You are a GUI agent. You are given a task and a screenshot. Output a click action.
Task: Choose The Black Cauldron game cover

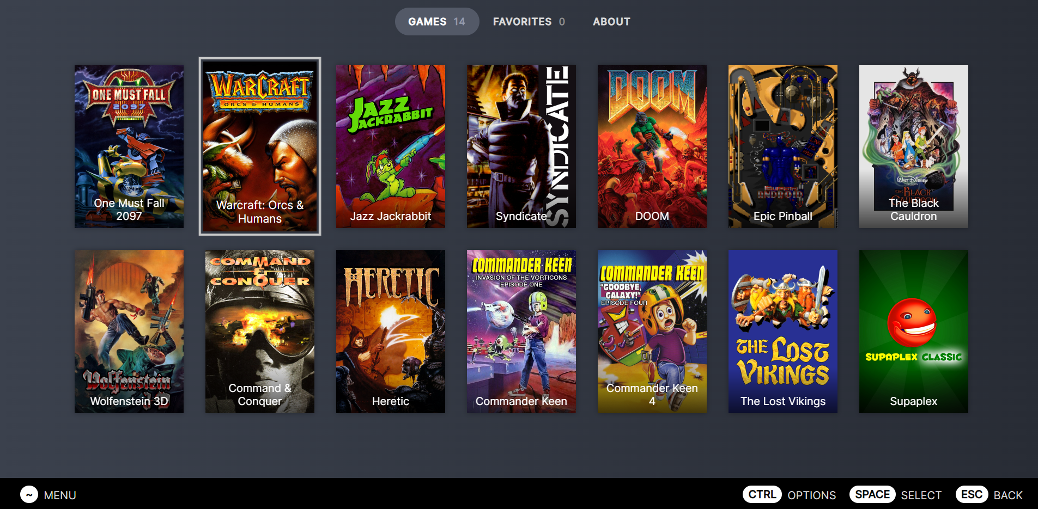(914, 146)
